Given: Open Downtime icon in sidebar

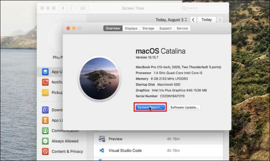Looking at the screenshot, I should [45, 110].
